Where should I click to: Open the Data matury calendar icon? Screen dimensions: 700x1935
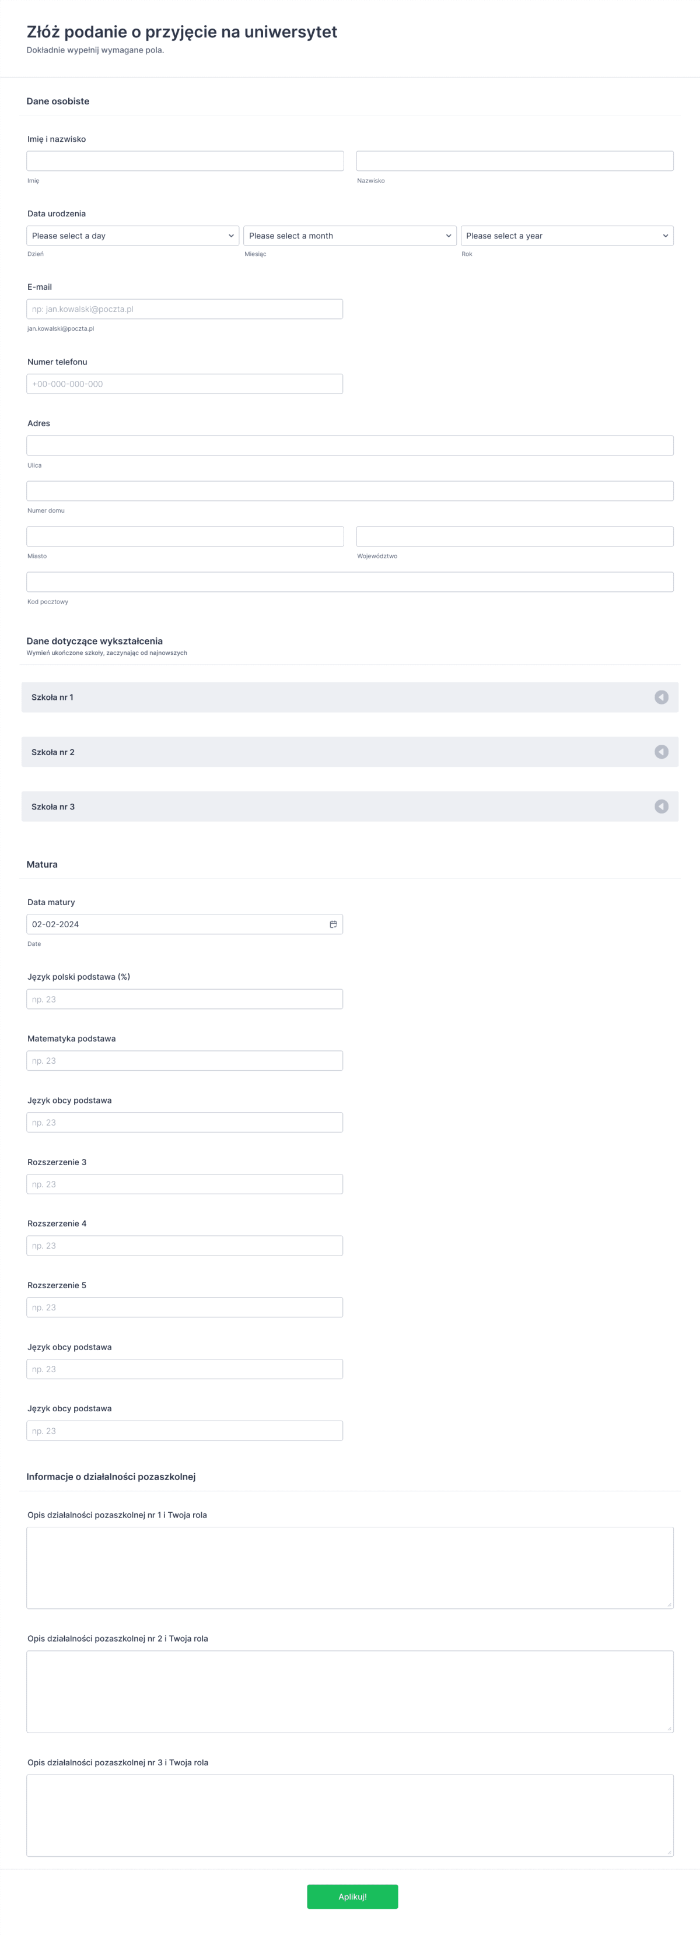[x=334, y=923]
